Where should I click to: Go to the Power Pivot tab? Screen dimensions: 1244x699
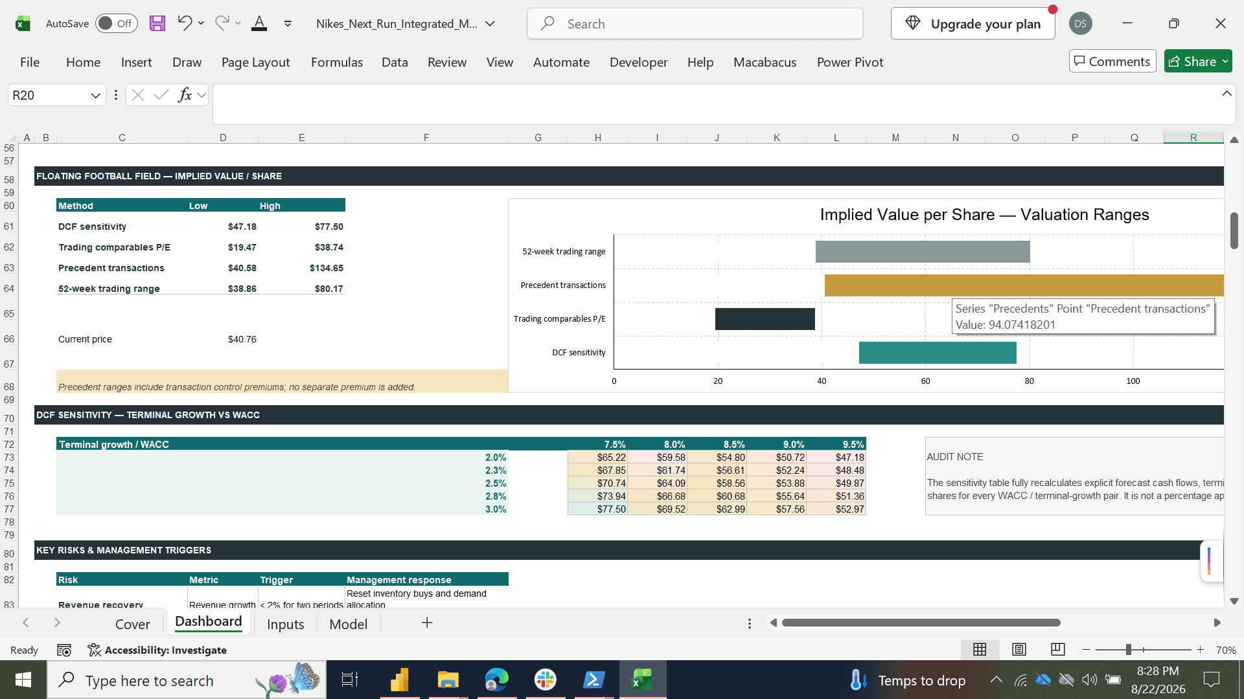click(850, 62)
